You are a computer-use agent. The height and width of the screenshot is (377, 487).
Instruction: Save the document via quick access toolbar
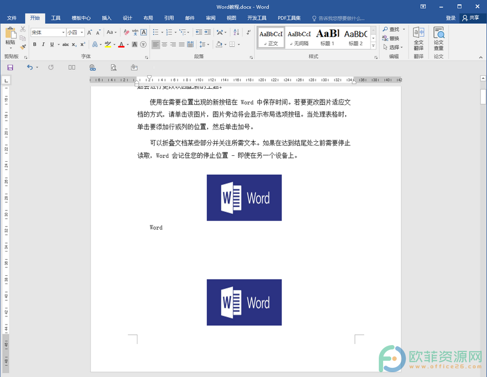pos(10,68)
